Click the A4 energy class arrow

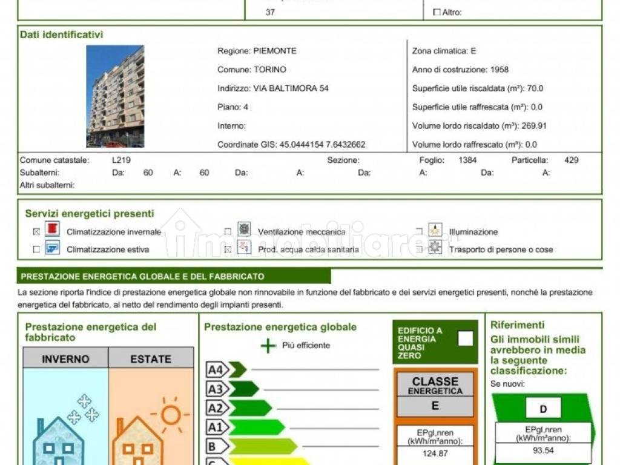(x=226, y=370)
